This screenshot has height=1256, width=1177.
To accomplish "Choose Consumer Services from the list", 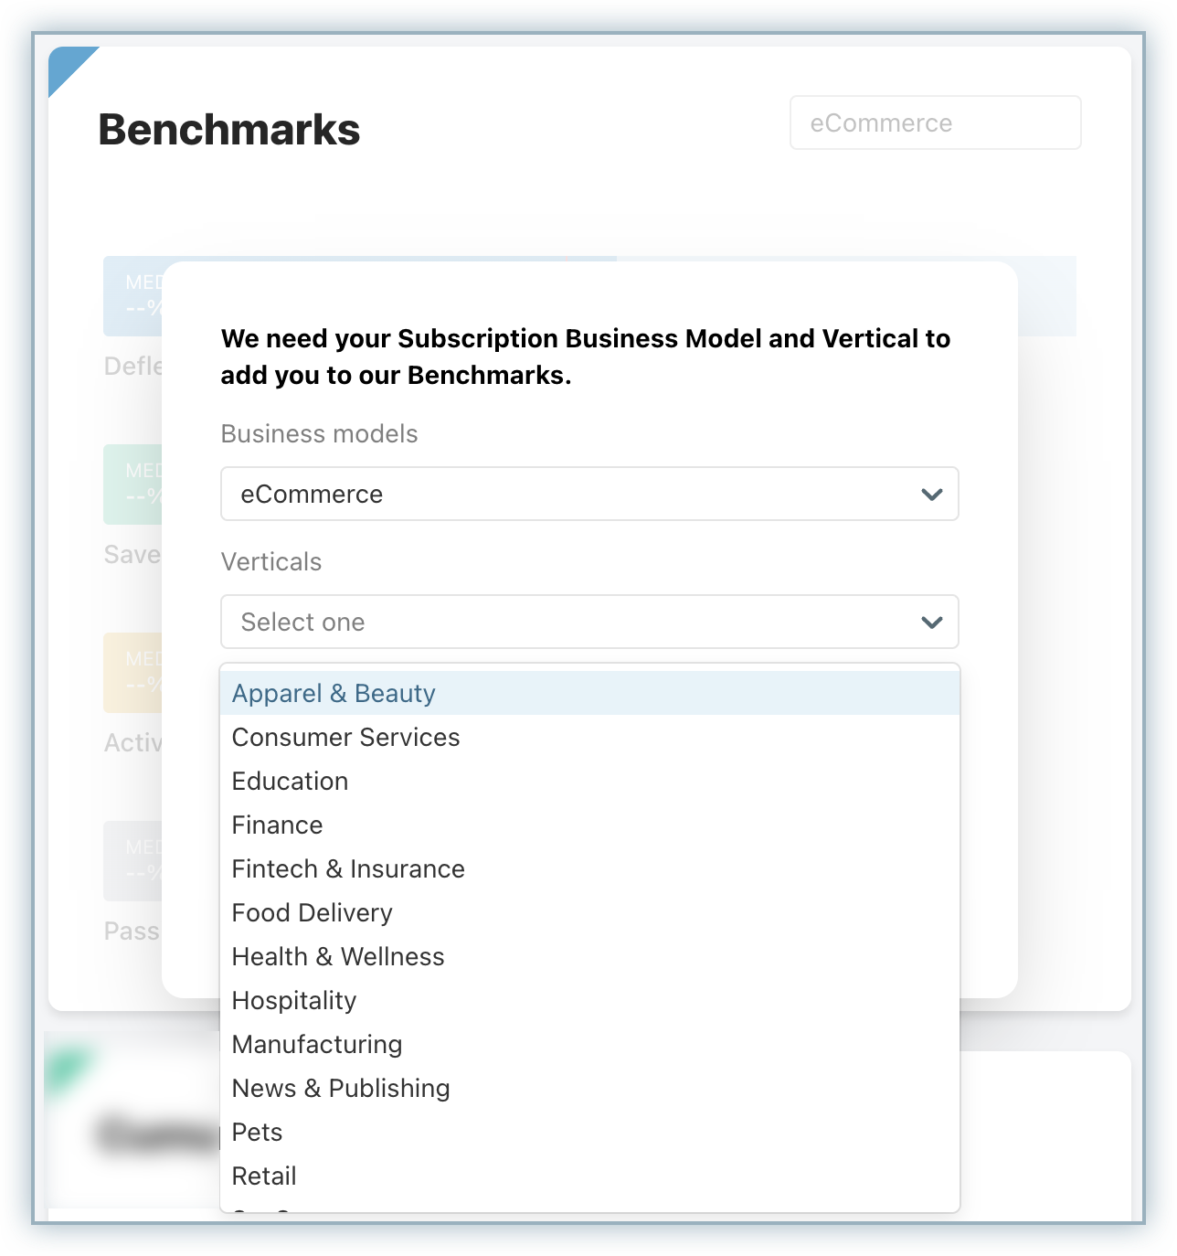I will click(345, 738).
